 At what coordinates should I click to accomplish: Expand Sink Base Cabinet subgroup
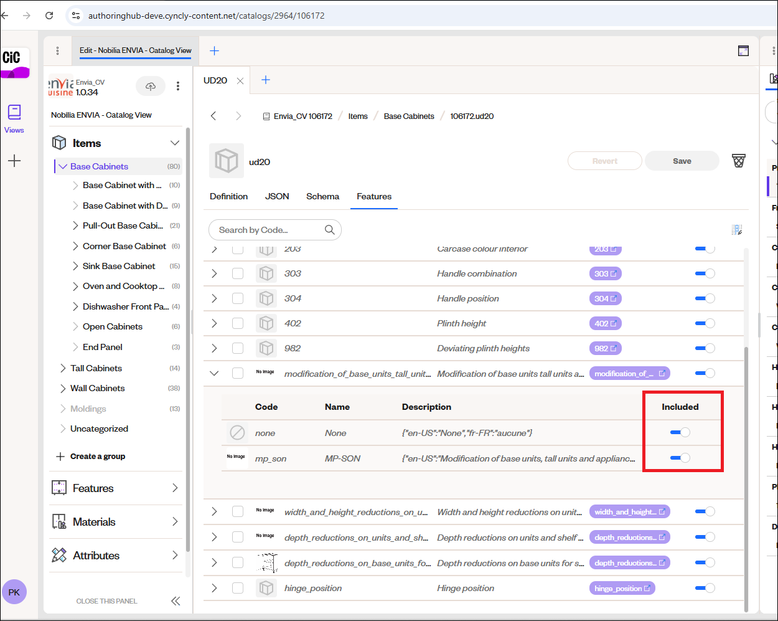75,266
